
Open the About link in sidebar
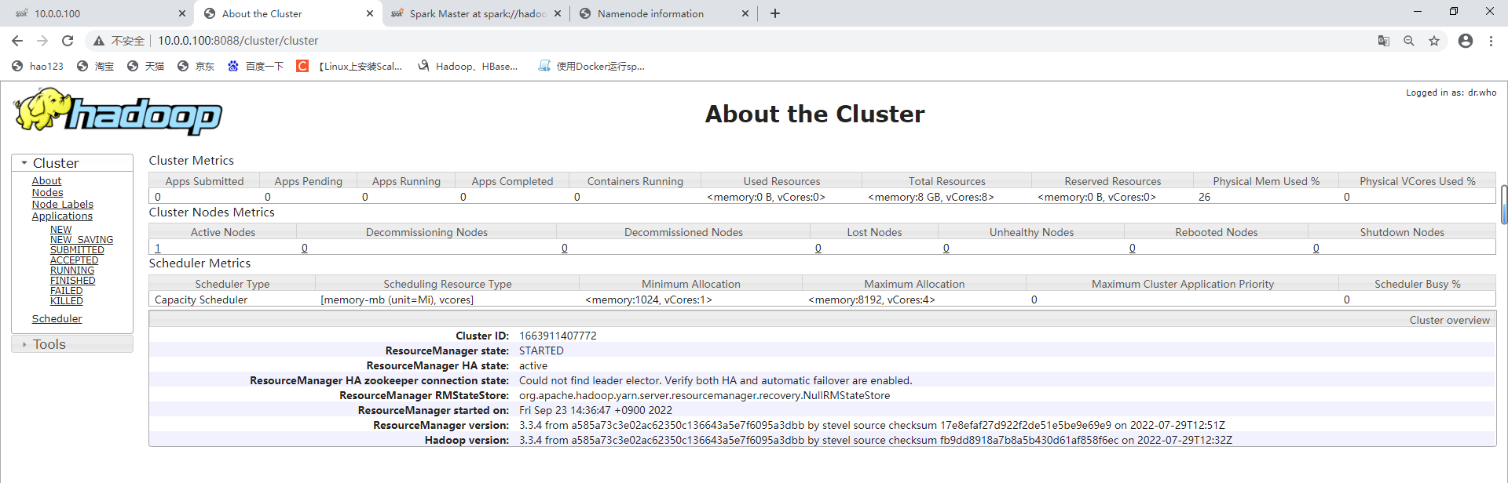click(x=46, y=181)
